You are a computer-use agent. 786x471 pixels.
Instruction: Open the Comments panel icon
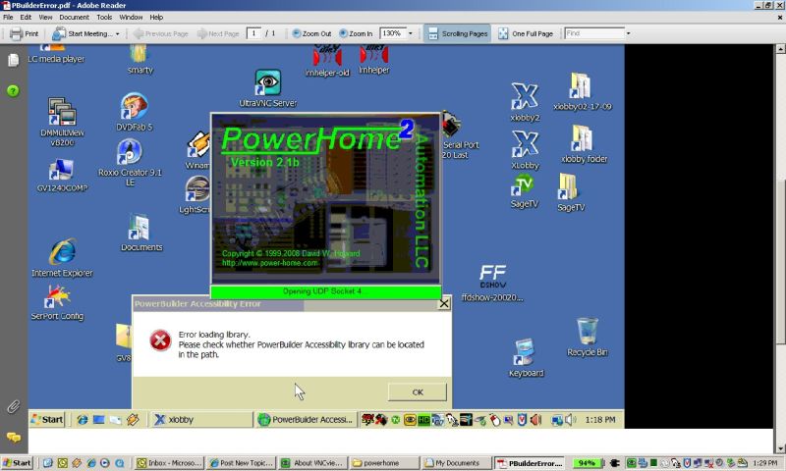coord(14,438)
